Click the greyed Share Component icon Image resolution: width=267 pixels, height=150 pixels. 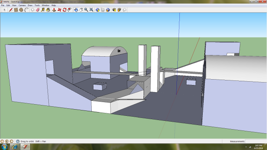124,10
